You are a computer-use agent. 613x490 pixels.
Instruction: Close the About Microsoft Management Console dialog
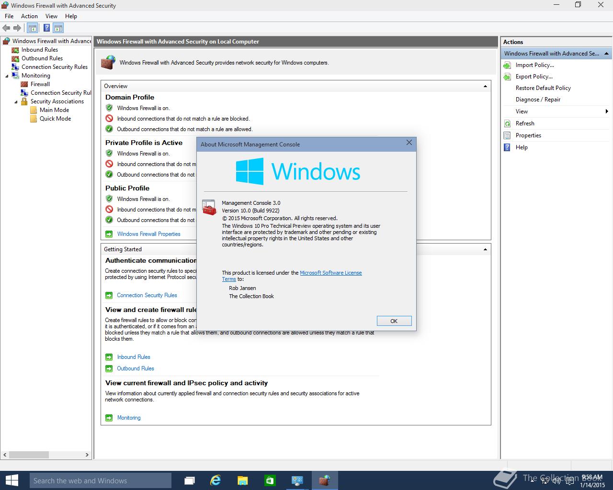409,143
